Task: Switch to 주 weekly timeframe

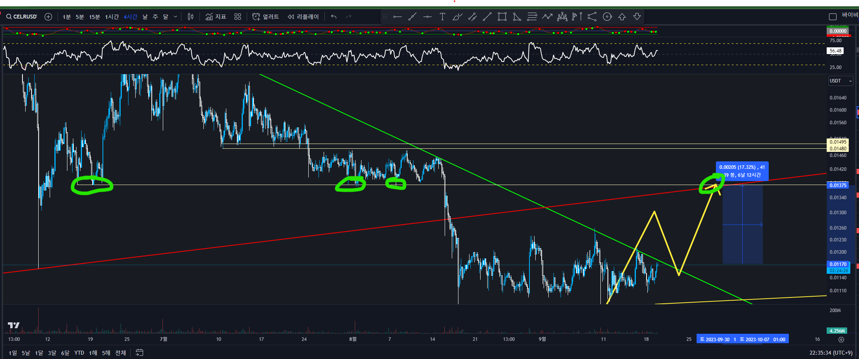Action: [155, 17]
